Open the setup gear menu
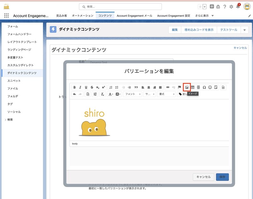Image resolution: width=253 pixels, height=199 pixels. click(231, 7)
